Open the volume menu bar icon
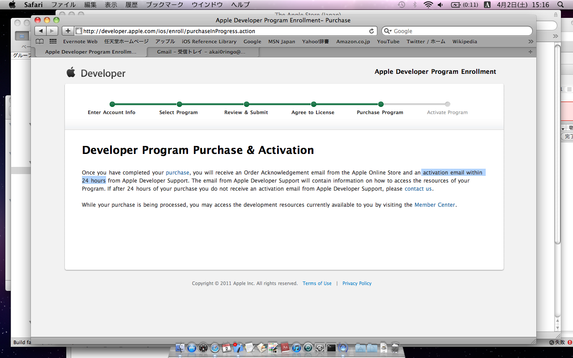Image resolution: width=573 pixels, height=358 pixels. 440,4
